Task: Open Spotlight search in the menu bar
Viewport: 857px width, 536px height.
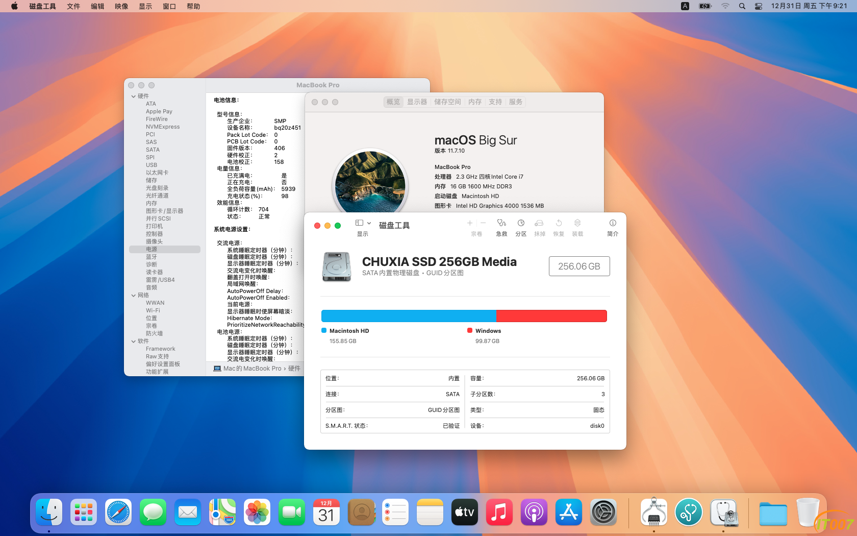Action: (x=742, y=6)
